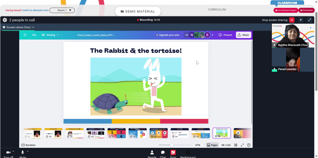This screenshot has width=318, height=158.
Task: Select the slide 45 thumbnail
Action: click(x=201, y=133)
